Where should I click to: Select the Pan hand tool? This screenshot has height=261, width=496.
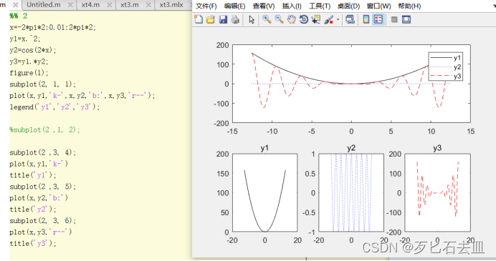tap(291, 19)
